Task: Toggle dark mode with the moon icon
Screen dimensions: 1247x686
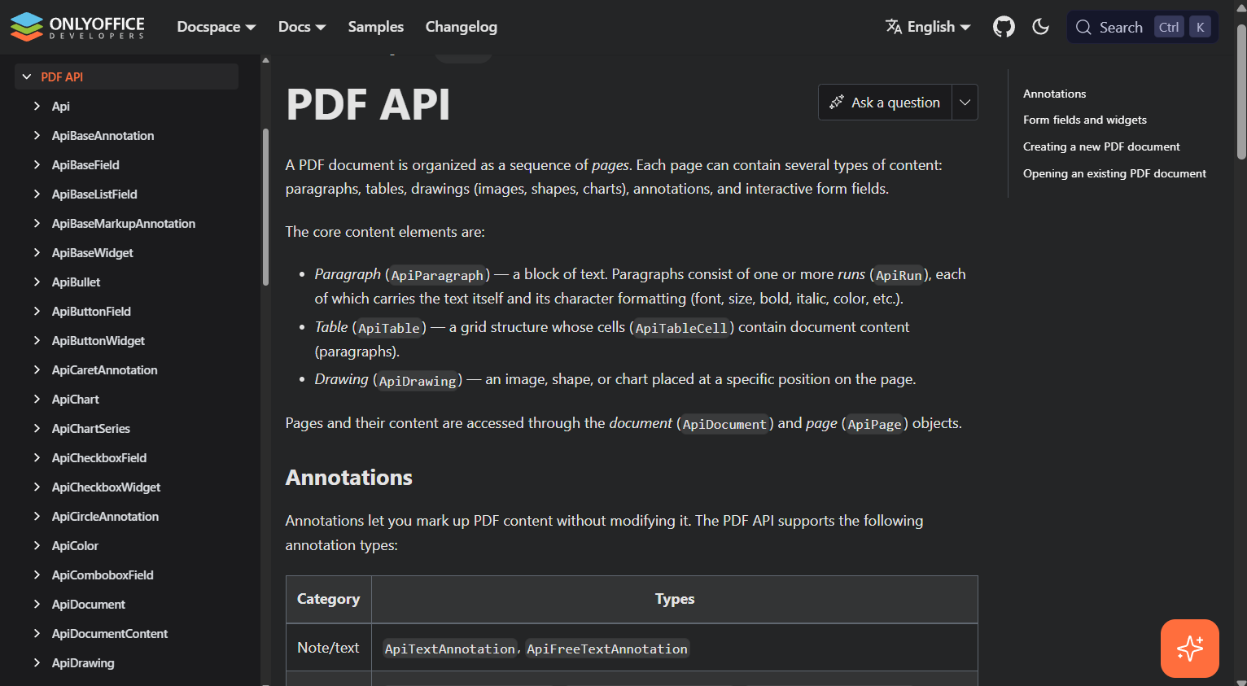Action: (1040, 26)
